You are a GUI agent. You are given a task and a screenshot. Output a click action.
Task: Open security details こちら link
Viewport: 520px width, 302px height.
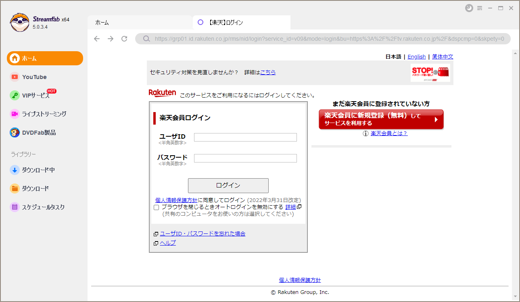point(268,73)
